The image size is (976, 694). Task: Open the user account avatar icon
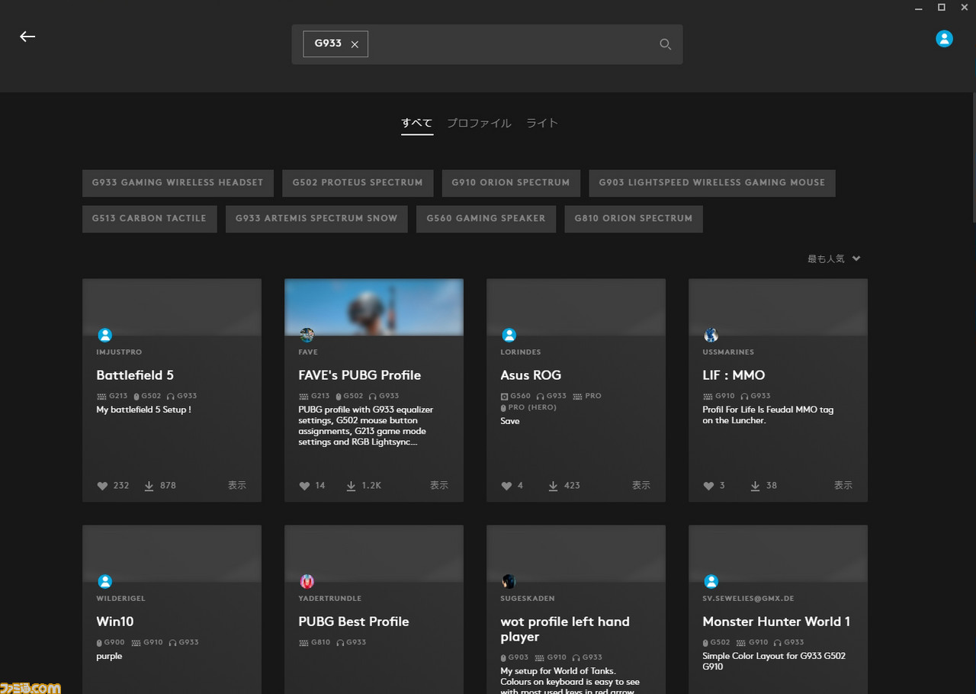pos(944,38)
